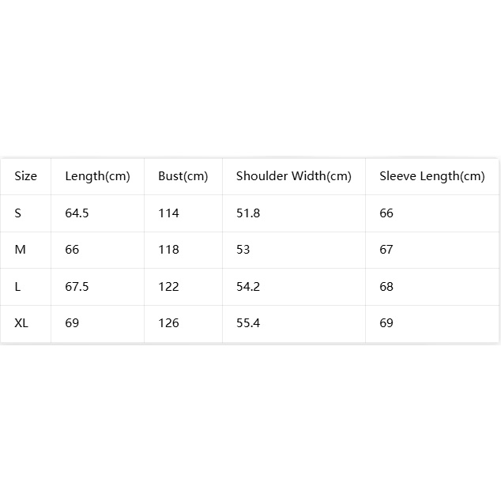Select the 122 bust value

coord(168,287)
